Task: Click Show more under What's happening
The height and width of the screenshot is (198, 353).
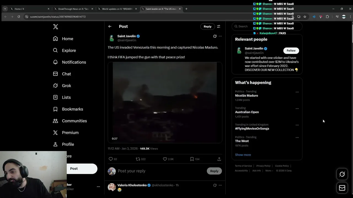Action: point(243,155)
